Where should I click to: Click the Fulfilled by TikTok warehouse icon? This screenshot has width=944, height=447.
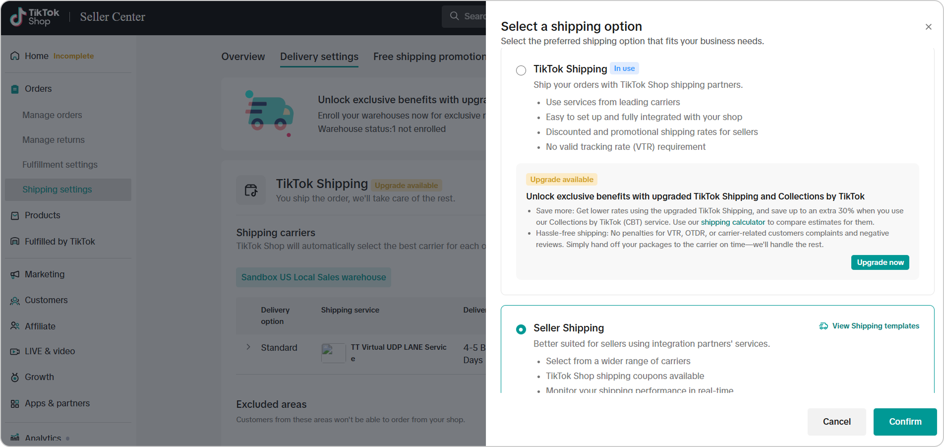click(x=15, y=242)
